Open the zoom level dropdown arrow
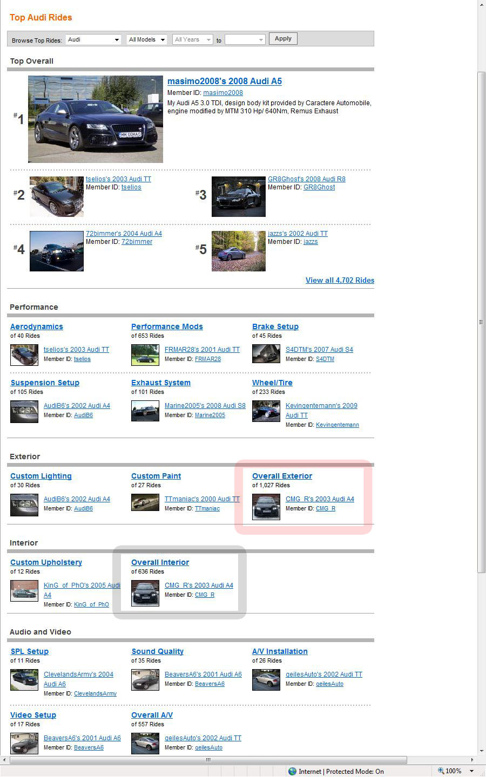486x777 pixels. [x=471, y=772]
